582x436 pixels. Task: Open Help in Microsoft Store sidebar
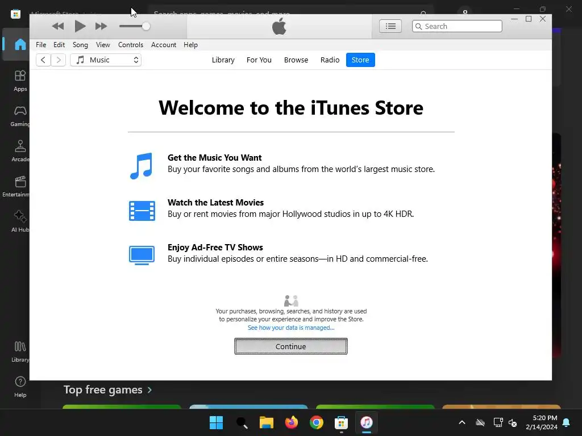pos(20,387)
